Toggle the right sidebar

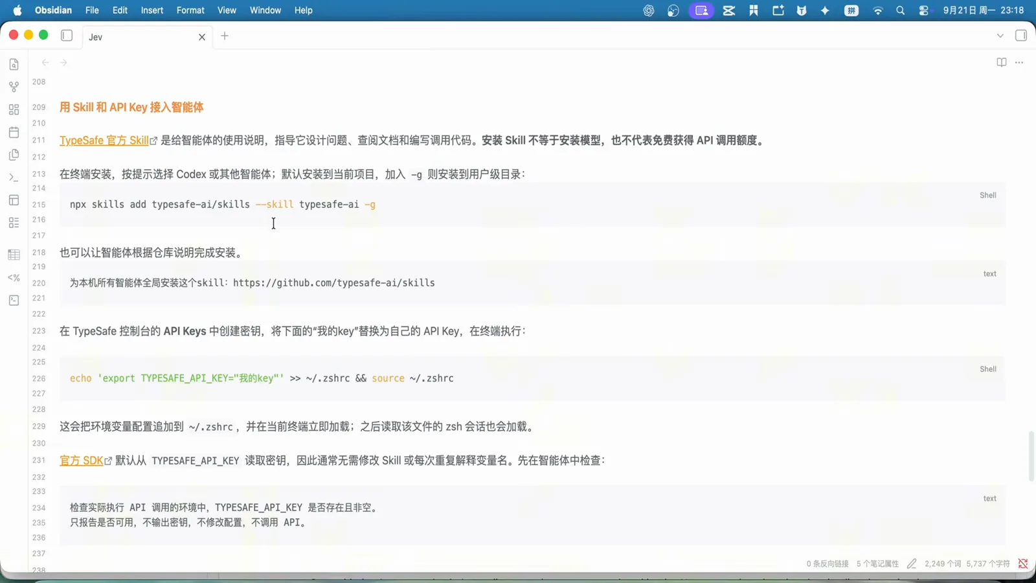(x=1021, y=36)
